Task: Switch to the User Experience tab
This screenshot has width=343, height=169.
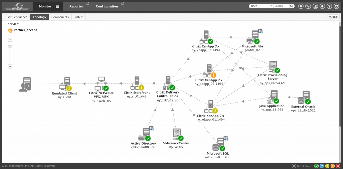Action: tap(16, 17)
